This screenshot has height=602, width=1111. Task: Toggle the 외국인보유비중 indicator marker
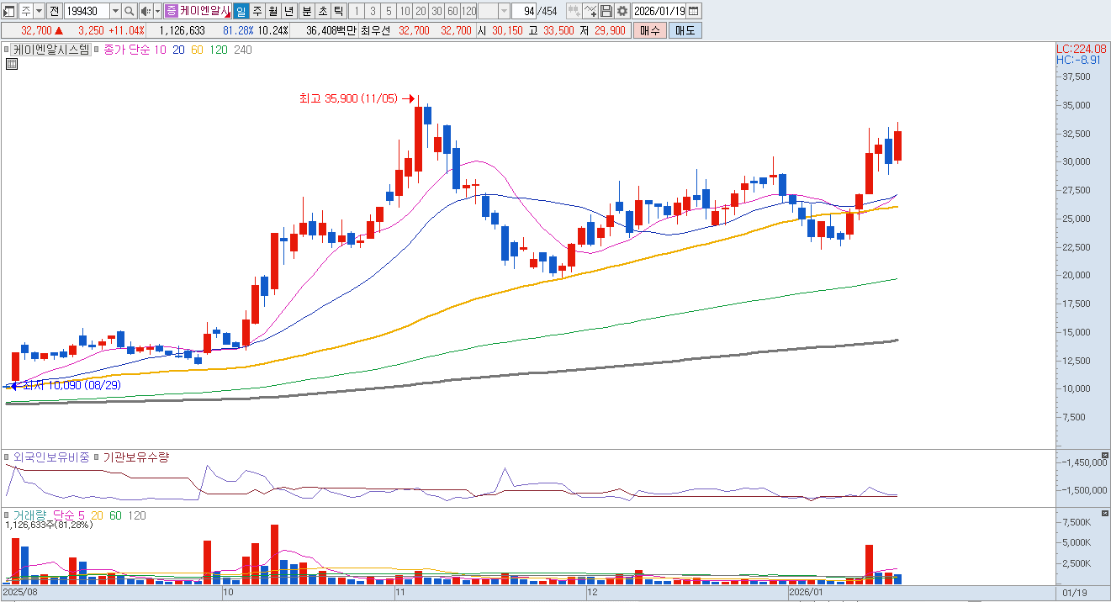pos(8,457)
